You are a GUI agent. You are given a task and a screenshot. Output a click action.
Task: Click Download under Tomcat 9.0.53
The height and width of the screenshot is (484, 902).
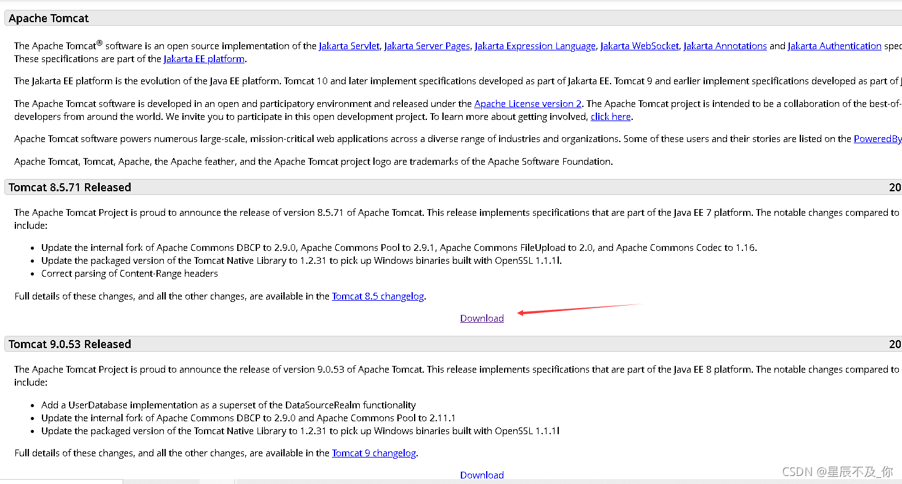(x=482, y=475)
